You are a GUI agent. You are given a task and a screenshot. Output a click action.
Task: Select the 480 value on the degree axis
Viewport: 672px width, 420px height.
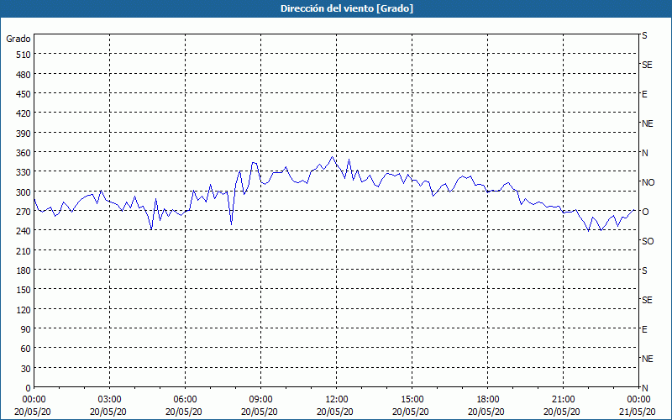coord(24,75)
